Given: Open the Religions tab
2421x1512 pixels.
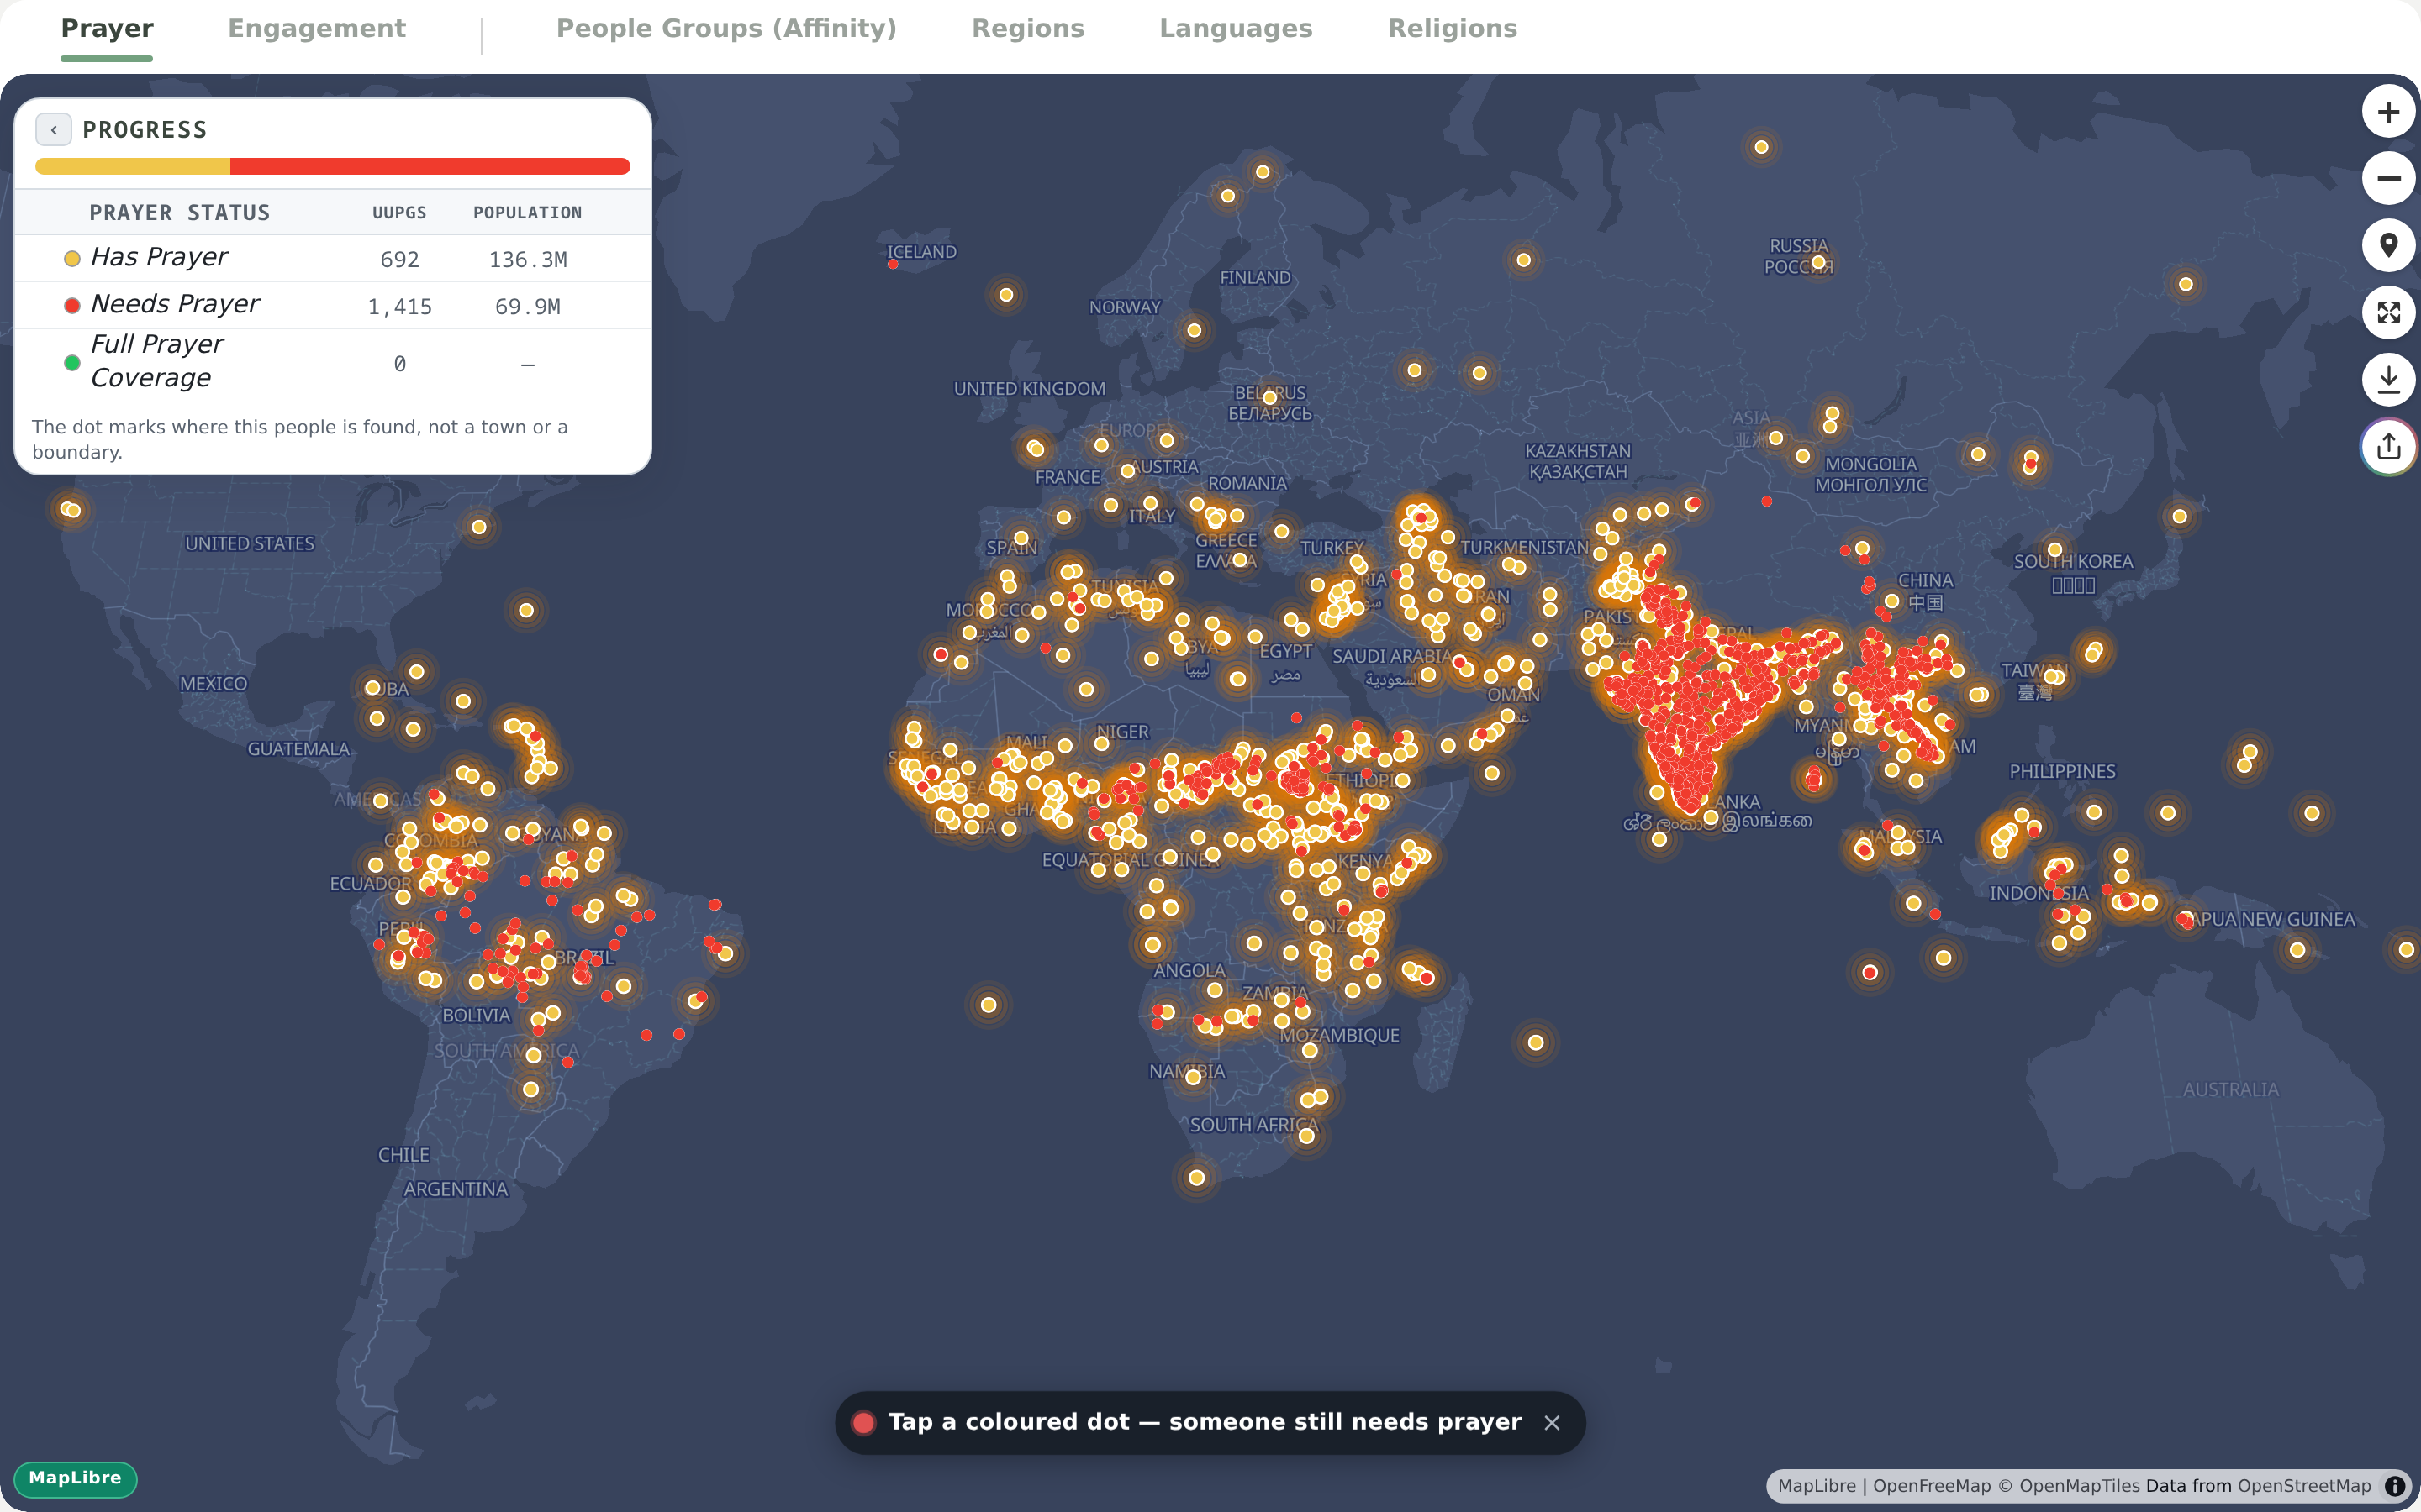Looking at the screenshot, I should [1452, 29].
